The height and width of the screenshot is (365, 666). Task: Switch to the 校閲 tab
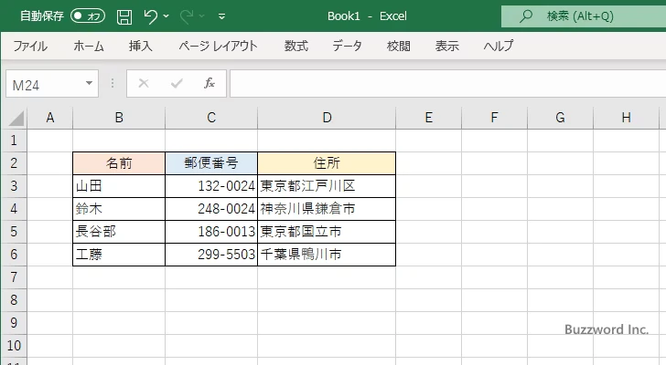point(399,46)
